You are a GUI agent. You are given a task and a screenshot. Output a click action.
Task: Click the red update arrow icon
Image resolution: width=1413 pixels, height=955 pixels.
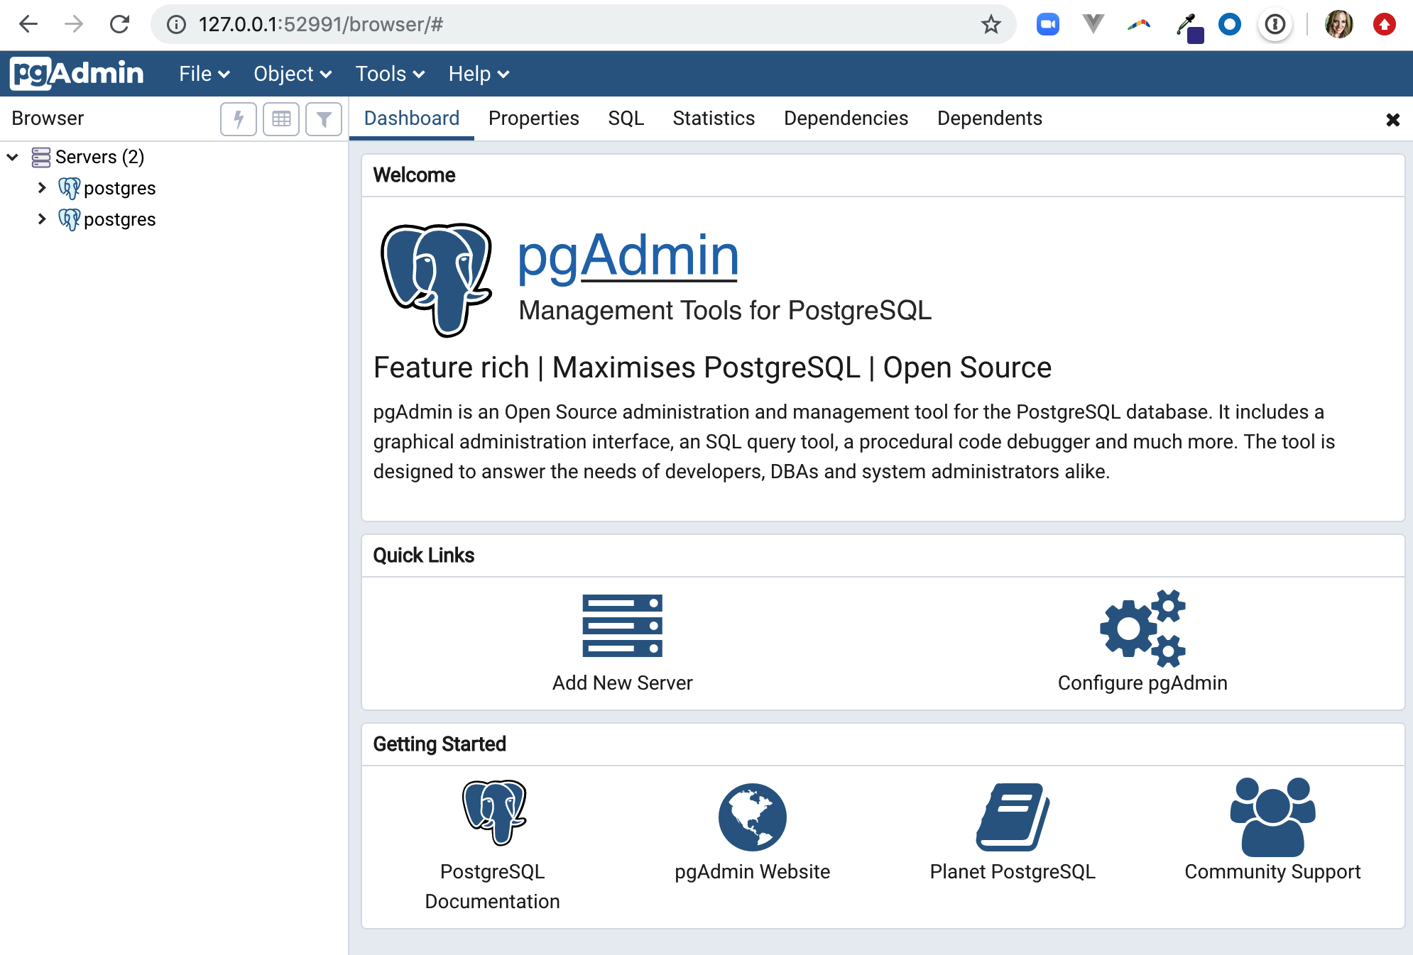(x=1385, y=24)
